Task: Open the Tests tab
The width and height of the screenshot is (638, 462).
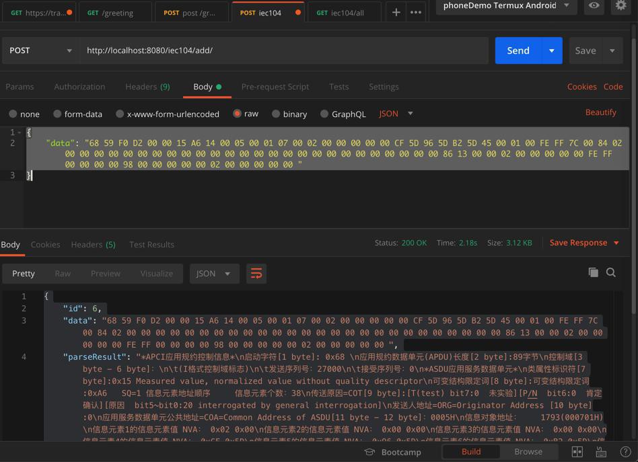Action: point(339,87)
